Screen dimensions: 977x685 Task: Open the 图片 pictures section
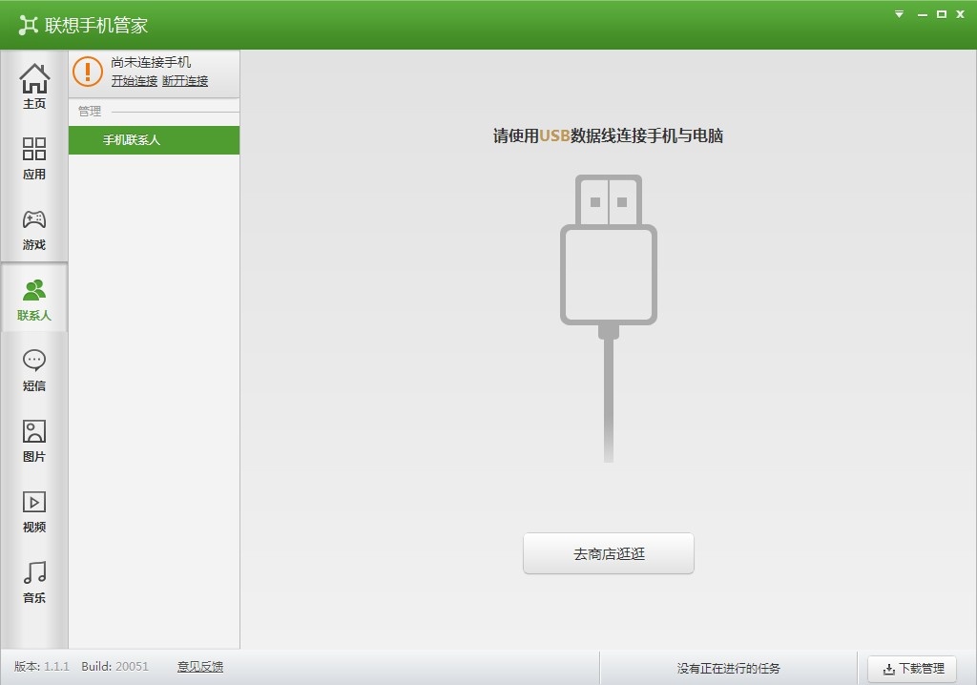34,440
